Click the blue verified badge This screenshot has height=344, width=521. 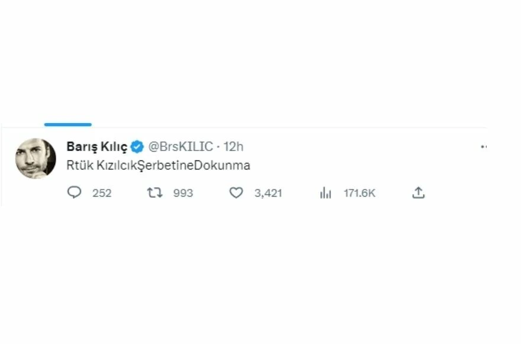pyautogui.click(x=137, y=146)
